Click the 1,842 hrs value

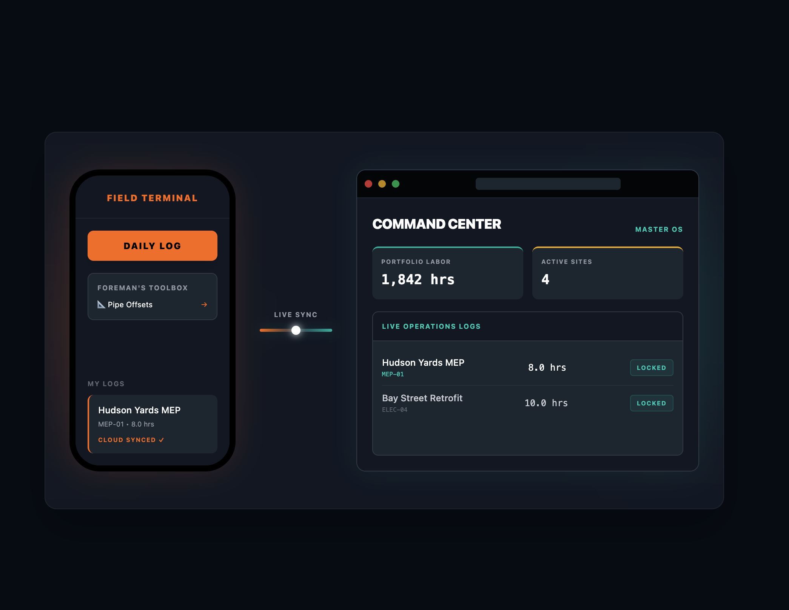pos(418,280)
